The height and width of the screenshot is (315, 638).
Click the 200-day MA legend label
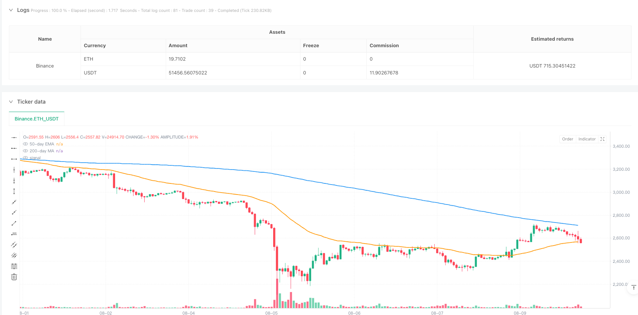(42, 151)
